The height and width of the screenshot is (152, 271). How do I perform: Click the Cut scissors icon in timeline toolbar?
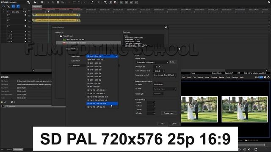(48, 3)
